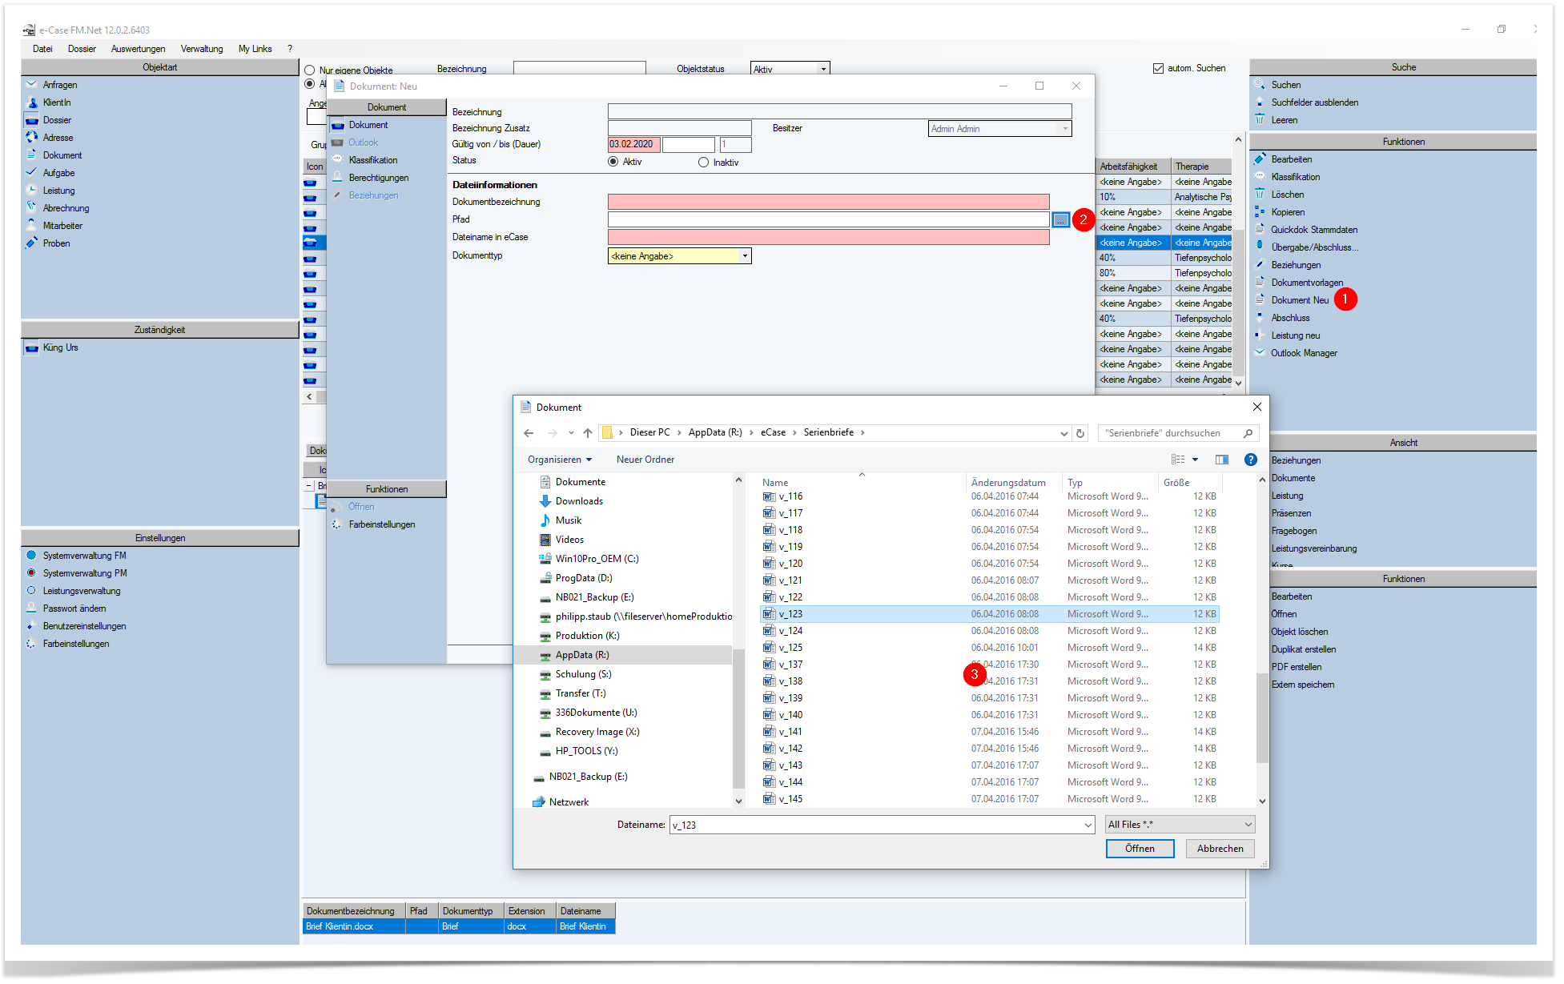Open Objektstatus Aktiv dropdown

click(x=822, y=69)
